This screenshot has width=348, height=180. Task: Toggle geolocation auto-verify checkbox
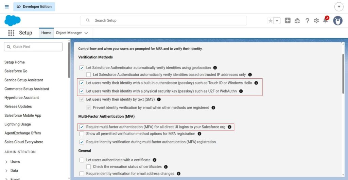[x=82, y=68]
